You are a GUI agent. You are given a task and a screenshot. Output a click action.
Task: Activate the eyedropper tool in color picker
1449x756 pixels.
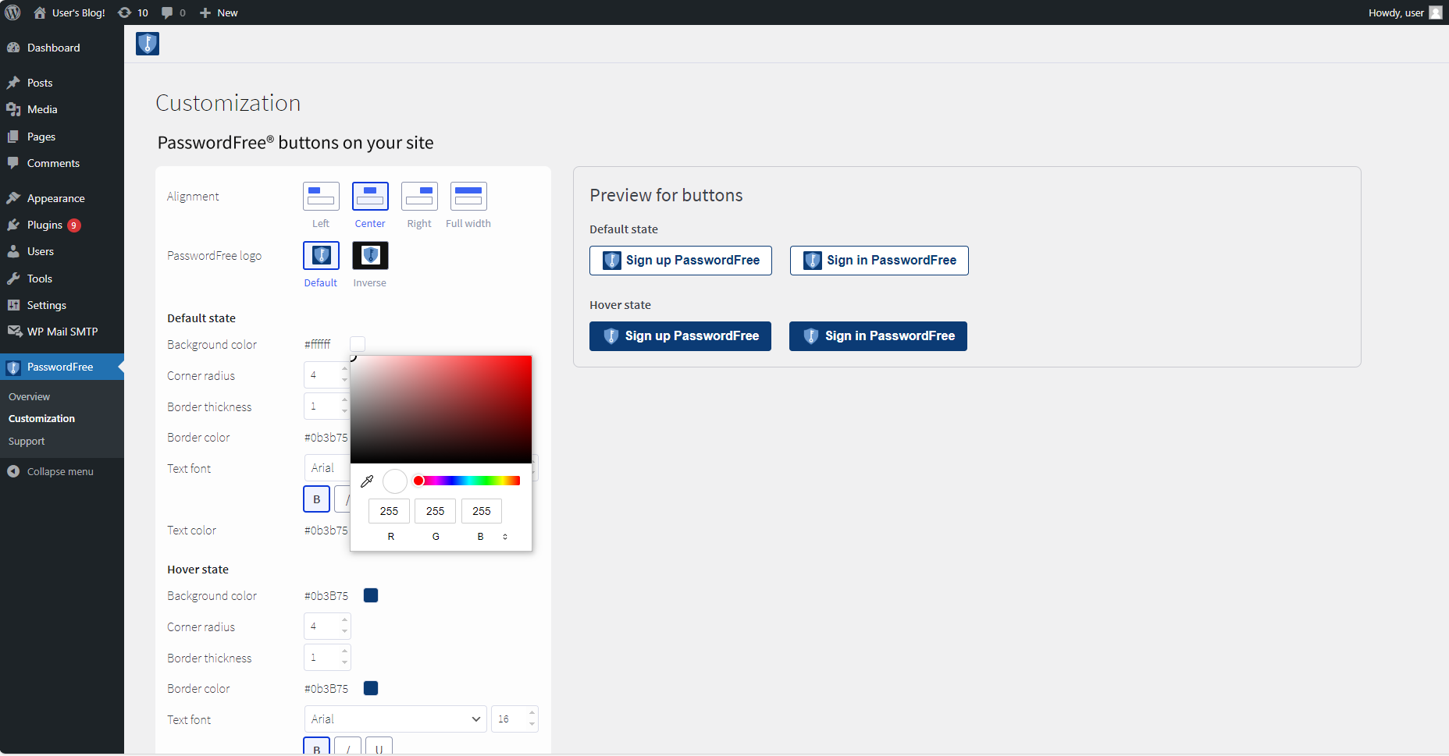[x=367, y=481]
